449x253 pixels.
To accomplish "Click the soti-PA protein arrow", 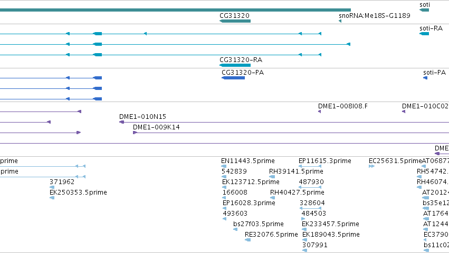I will point(425,78).
